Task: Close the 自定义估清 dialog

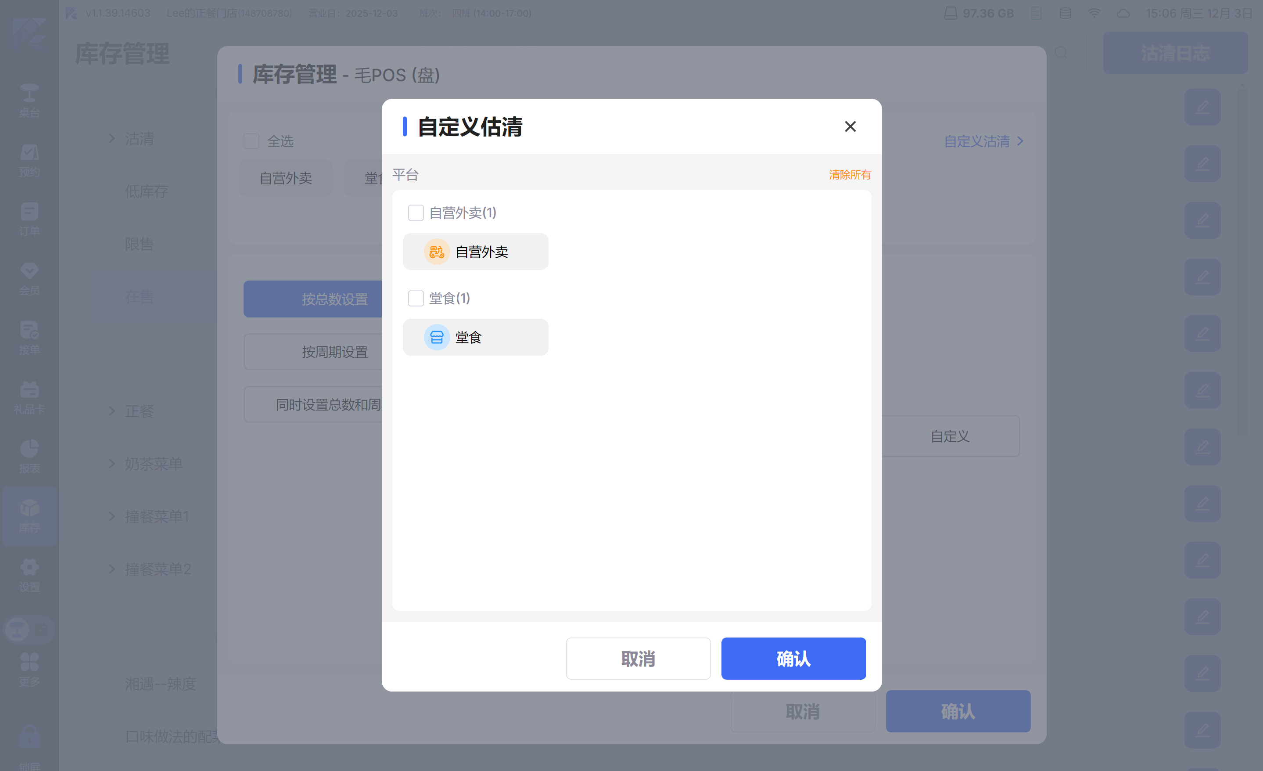Action: click(850, 127)
